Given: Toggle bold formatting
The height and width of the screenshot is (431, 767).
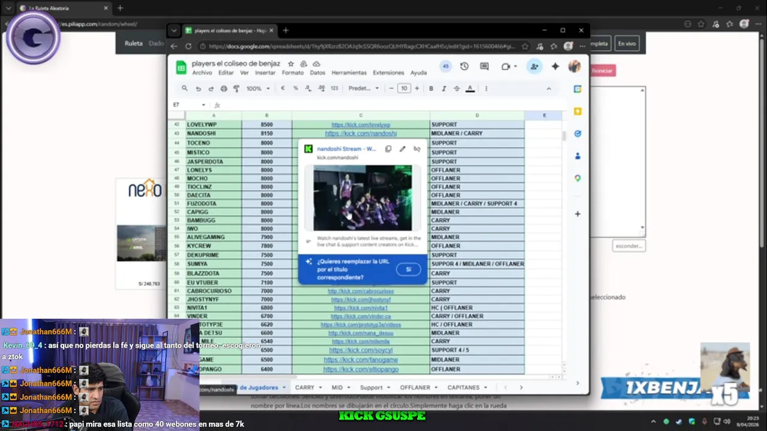Looking at the screenshot, I should coord(431,89).
